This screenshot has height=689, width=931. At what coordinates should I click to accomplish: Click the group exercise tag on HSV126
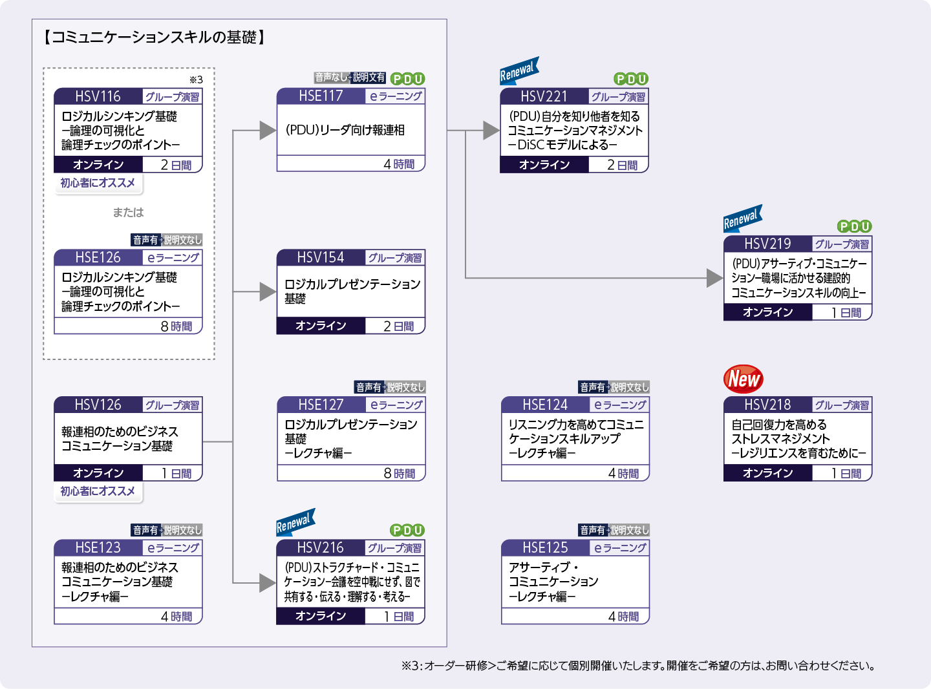(x=172, y=405)
